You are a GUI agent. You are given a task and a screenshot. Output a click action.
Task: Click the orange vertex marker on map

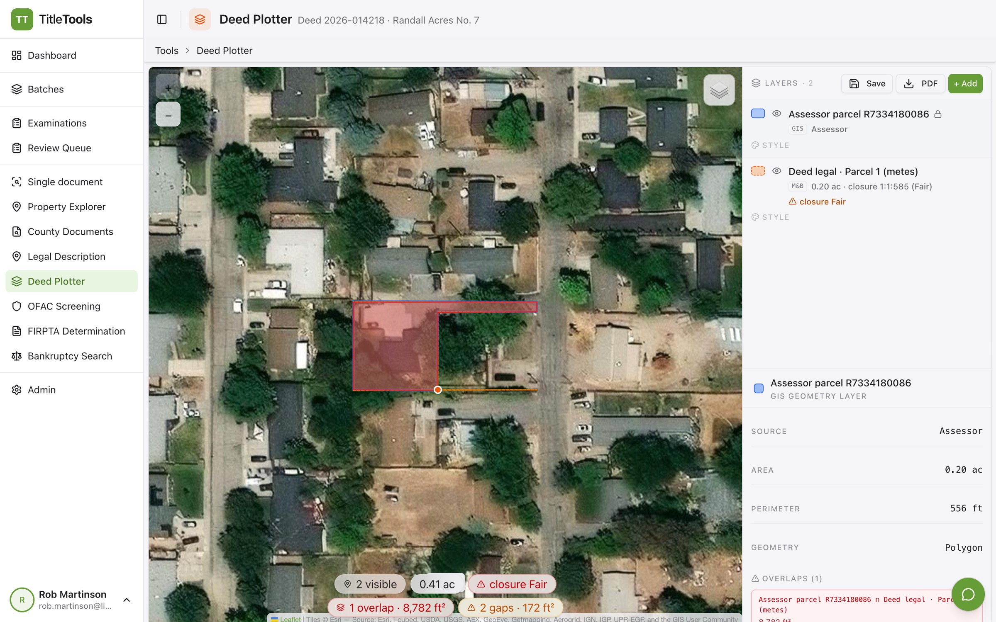pyautogui.click(x=438, y=390)
